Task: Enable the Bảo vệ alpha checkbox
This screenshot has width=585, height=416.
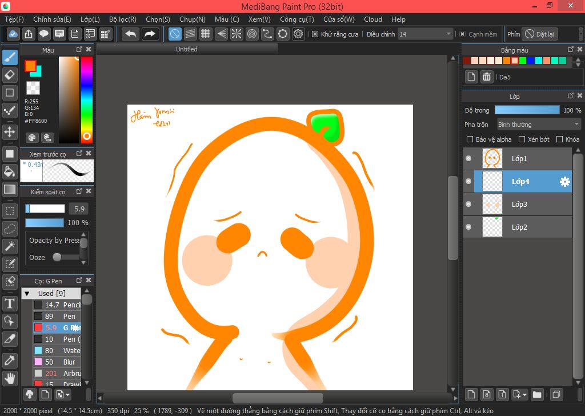Action: (x=470, y=139)
